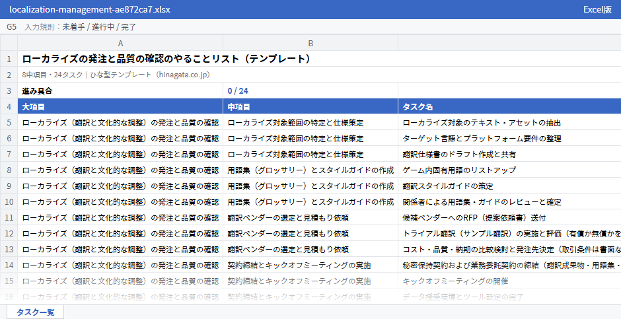The width and height of the screenshot is (621, 319).
Task: Select row 5 cell ローカライズ対象範囲の特定と仕様策定
Action: point(310,122)
